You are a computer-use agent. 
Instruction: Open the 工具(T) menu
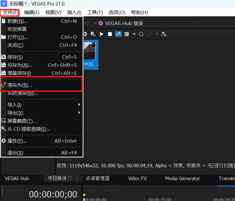[x=95, y=12]
